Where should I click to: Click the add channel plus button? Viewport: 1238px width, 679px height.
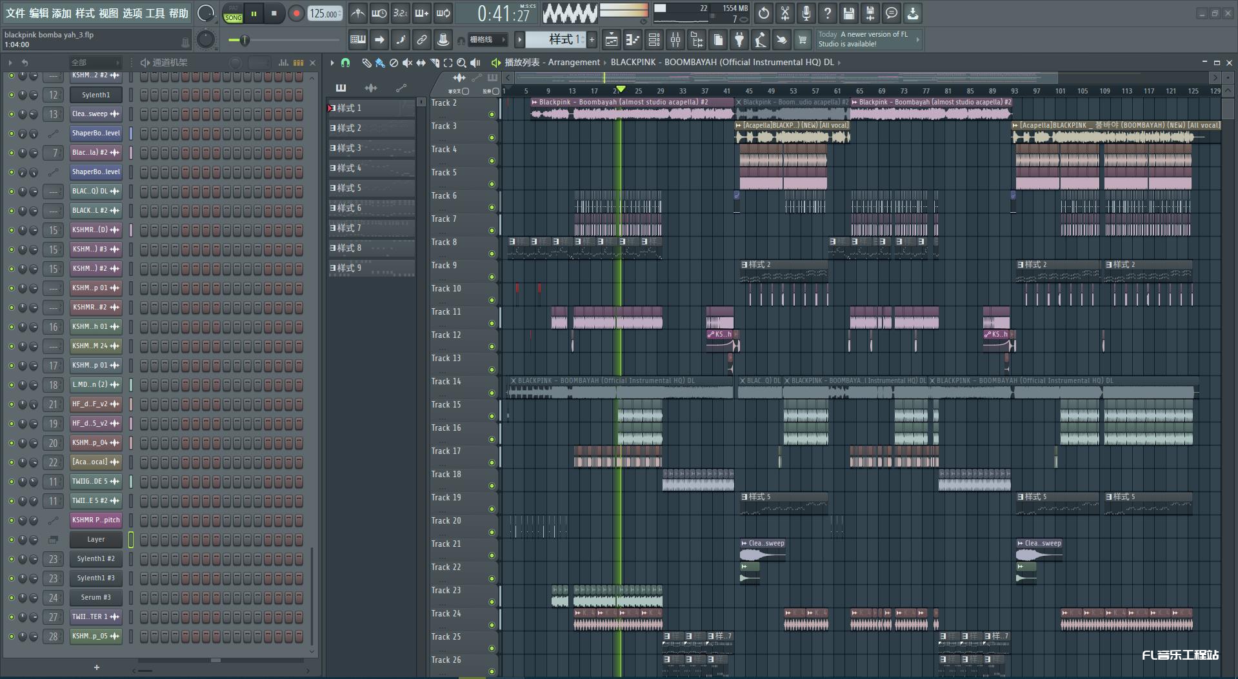[x=97, y=667]
